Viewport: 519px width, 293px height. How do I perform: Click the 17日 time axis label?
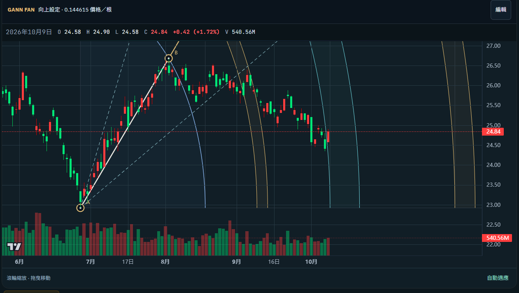[128, 262]
